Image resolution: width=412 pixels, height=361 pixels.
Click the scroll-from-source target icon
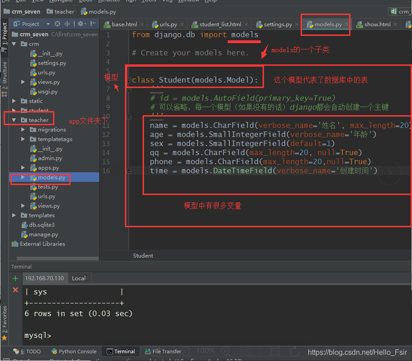point(57,24)
